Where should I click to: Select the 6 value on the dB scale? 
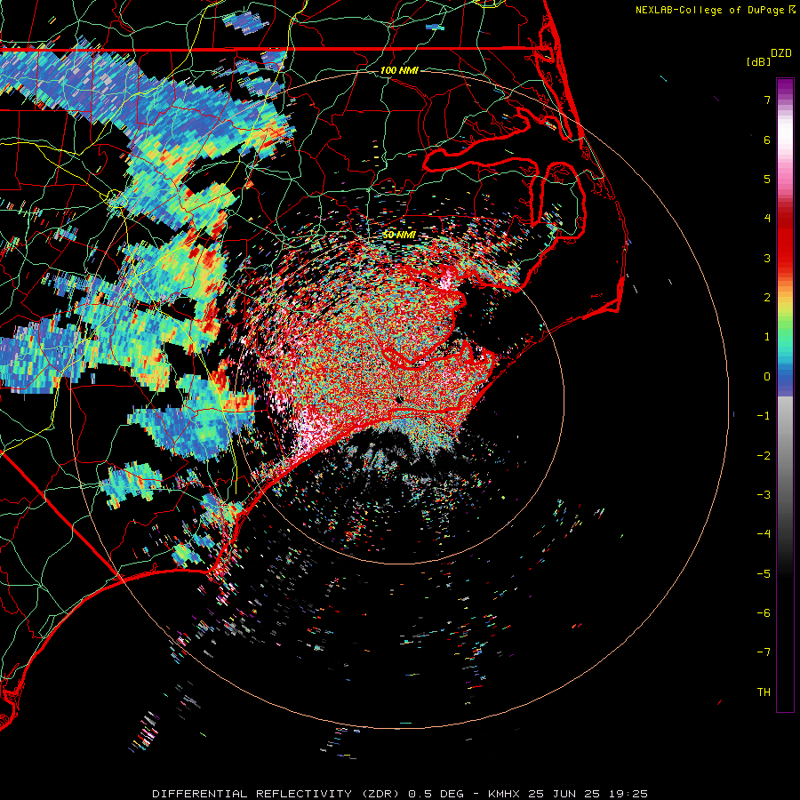[x=767, y=140]
